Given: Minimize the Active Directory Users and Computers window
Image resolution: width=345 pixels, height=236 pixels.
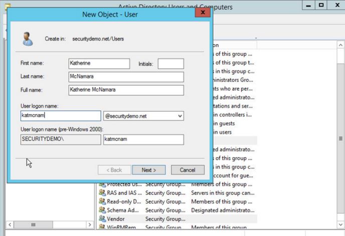Looking at the screenshot, I should click(x=308, y=5).
